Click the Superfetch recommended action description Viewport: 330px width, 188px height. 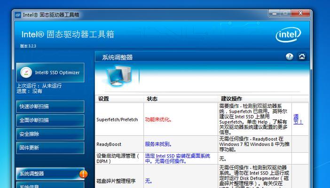pos(253,119)
